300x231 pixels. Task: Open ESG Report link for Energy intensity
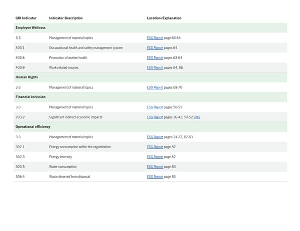click(155, 157)
